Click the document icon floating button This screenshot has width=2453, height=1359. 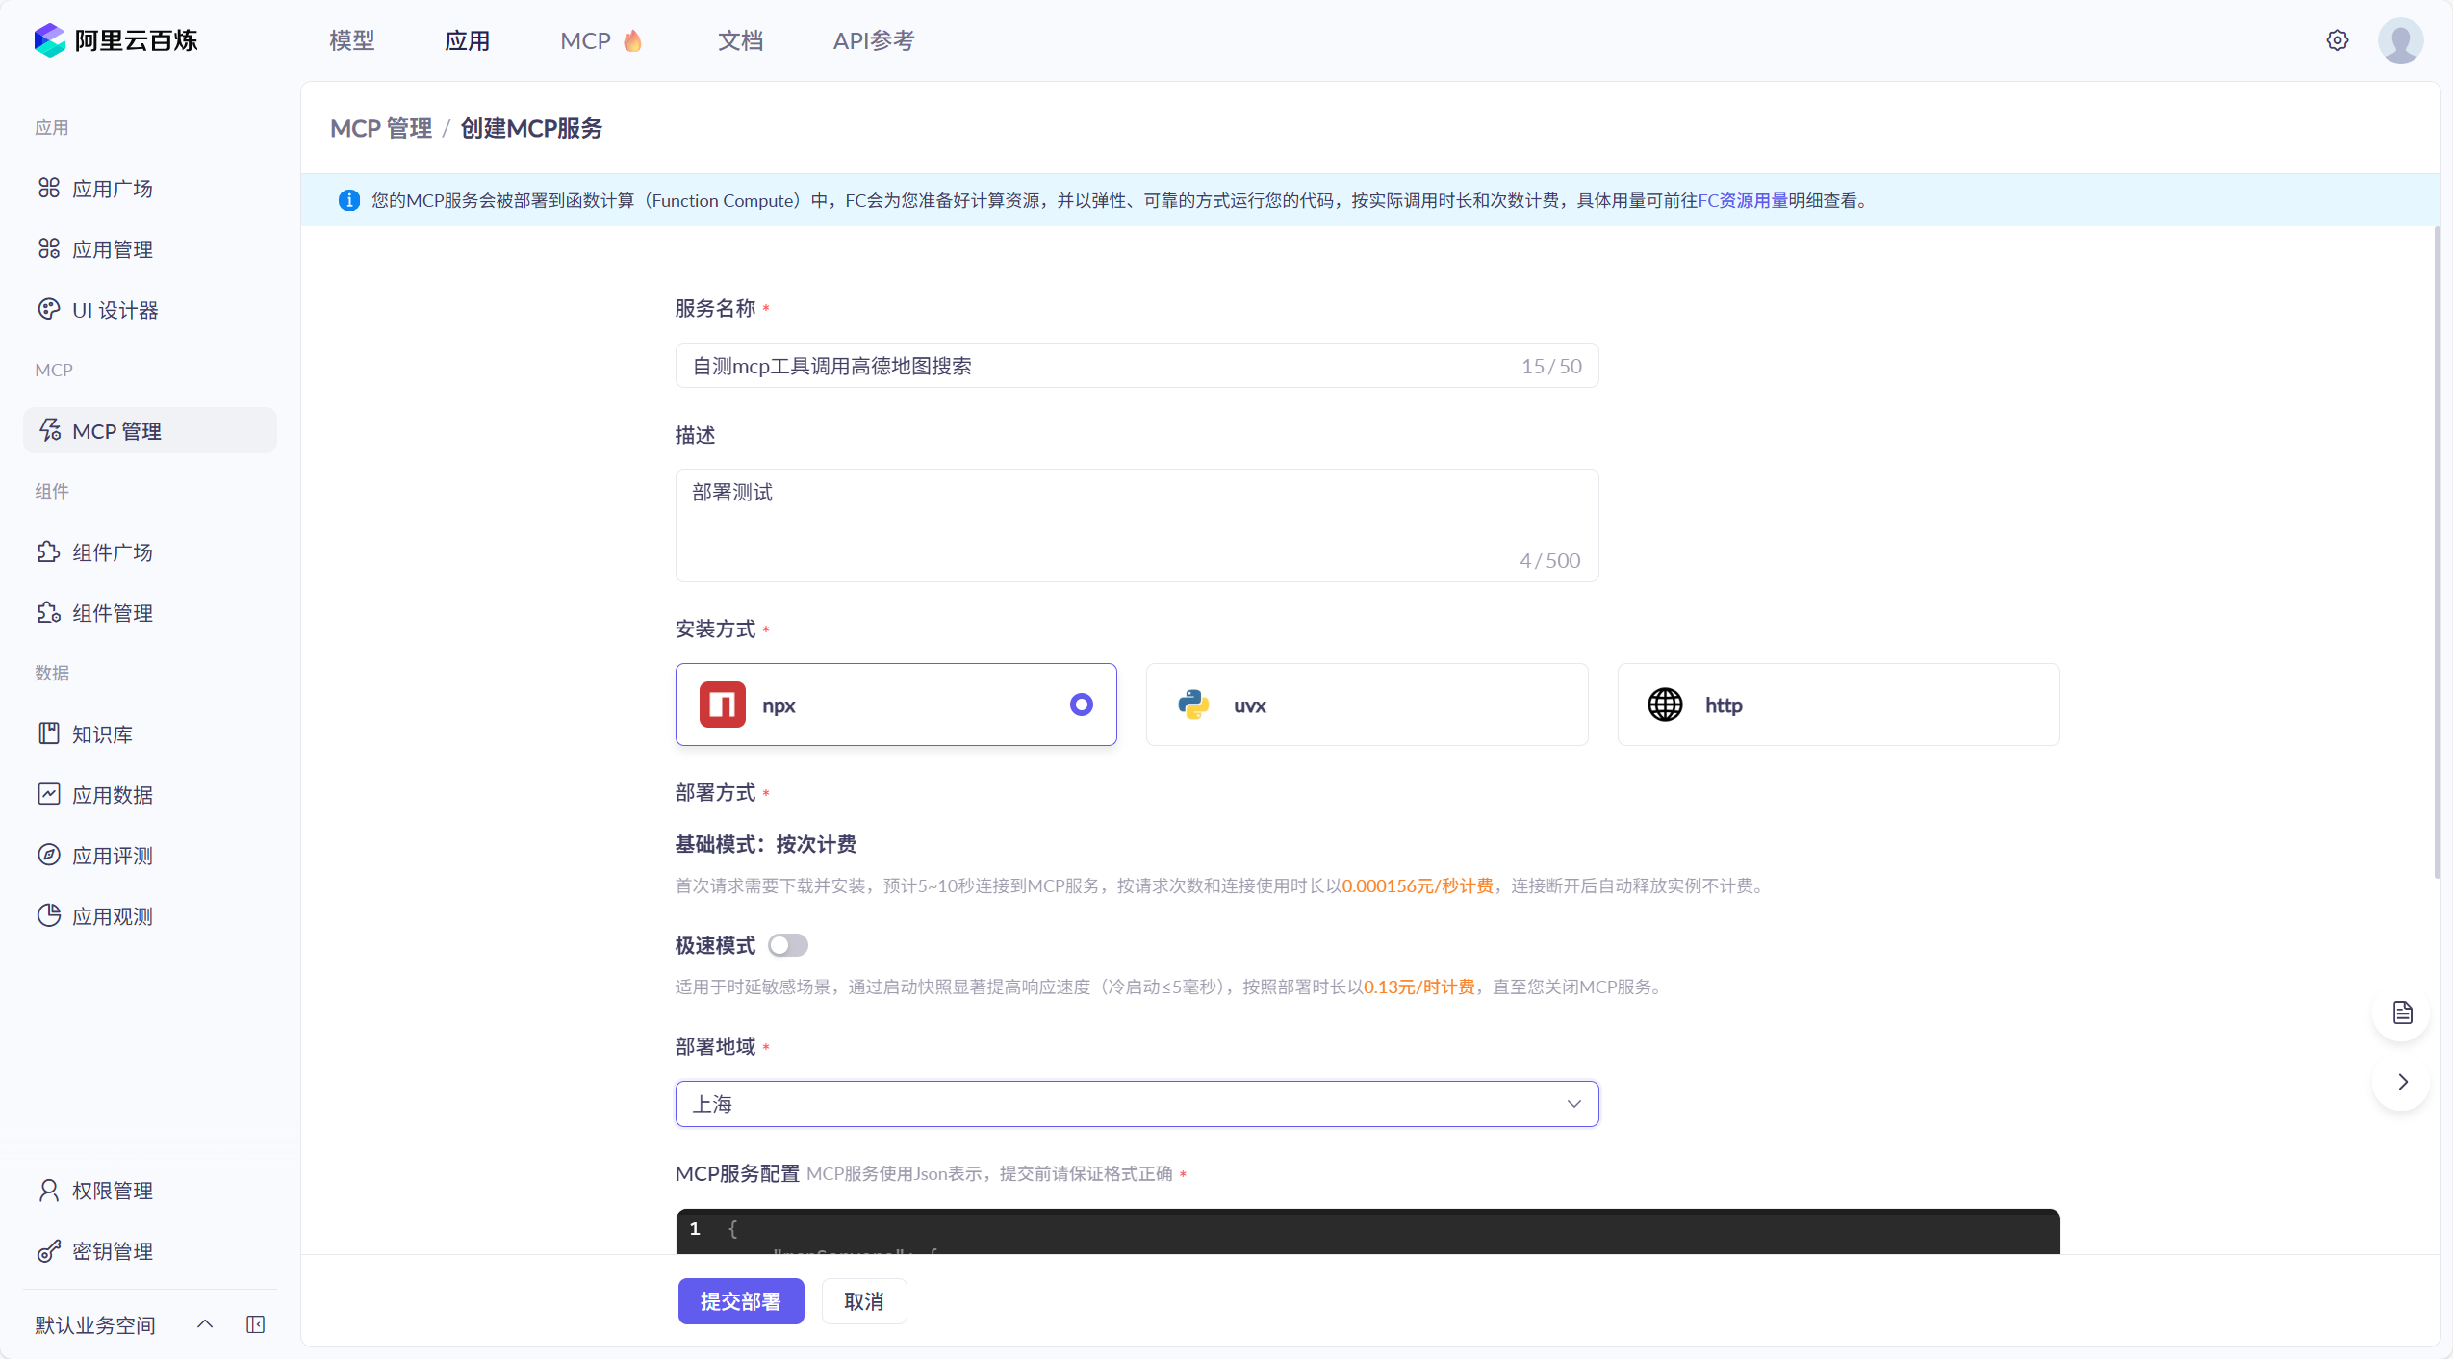[x=2402, y=1013]
